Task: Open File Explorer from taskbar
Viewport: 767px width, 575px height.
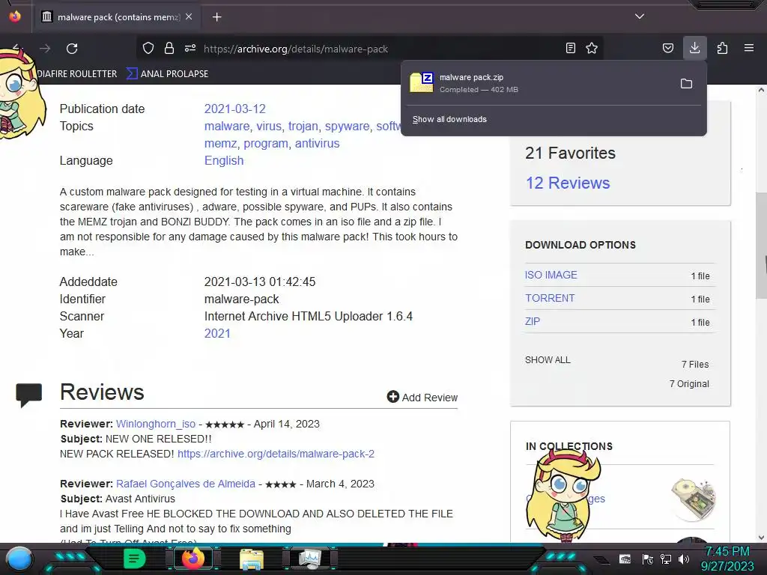Action: pyautogui.click(x=252, y=559)
